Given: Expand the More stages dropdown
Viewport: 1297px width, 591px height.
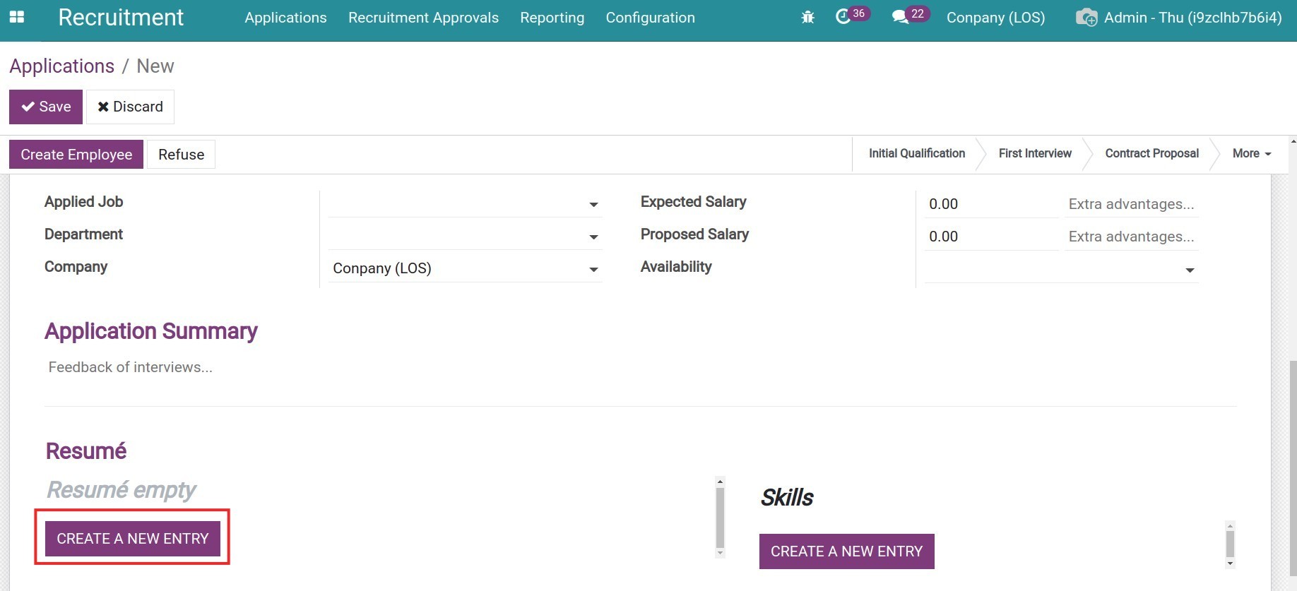Looking at the screenshot, I should (1251, 153).
